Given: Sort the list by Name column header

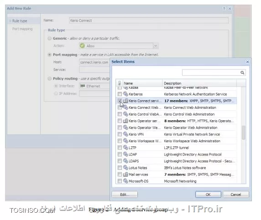Looking at the screenshot, I should [142, 83].
